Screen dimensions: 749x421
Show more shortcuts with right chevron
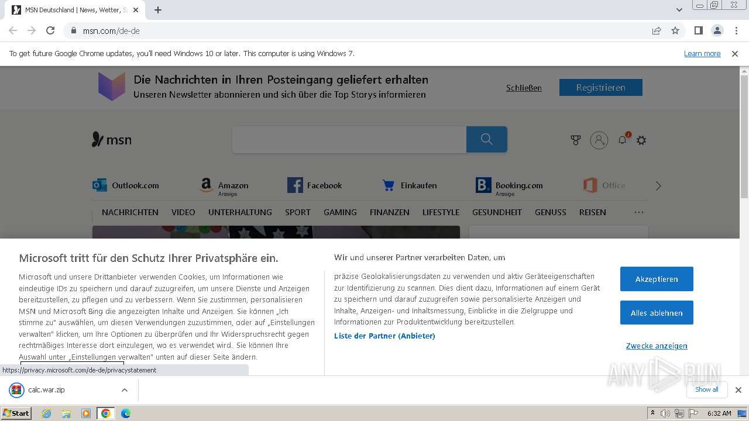point(658,186)
